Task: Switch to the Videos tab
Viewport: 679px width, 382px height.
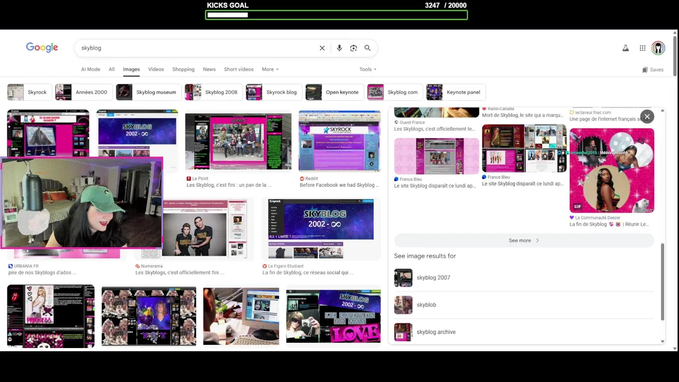Action: coord(156,70)
